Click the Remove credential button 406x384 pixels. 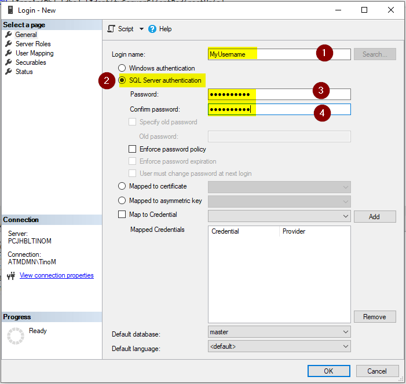(375, 317)
